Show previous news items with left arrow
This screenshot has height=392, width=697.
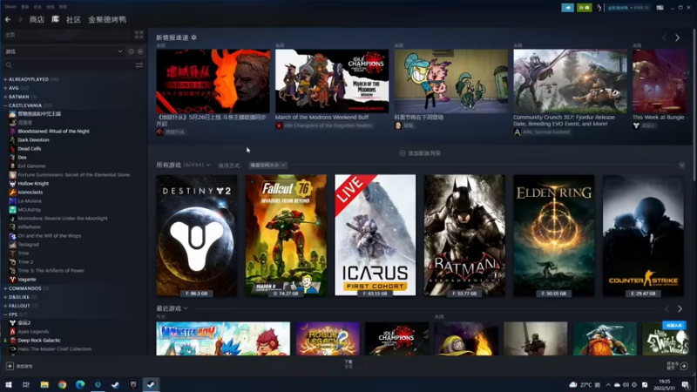click(x=665, y=37)
